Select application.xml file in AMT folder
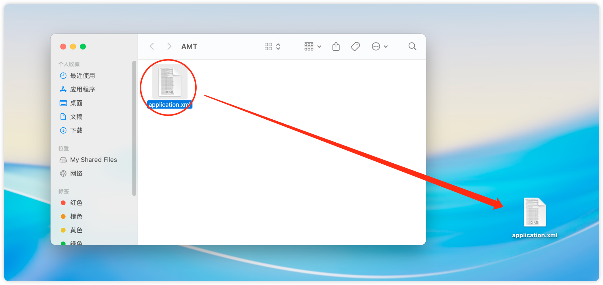603x285 pixels. tap(170, 83)
